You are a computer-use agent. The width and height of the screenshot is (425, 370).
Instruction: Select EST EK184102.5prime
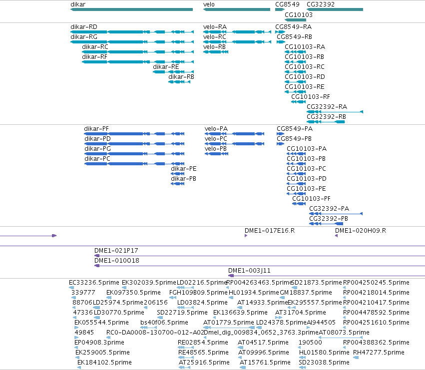[79, 368]
